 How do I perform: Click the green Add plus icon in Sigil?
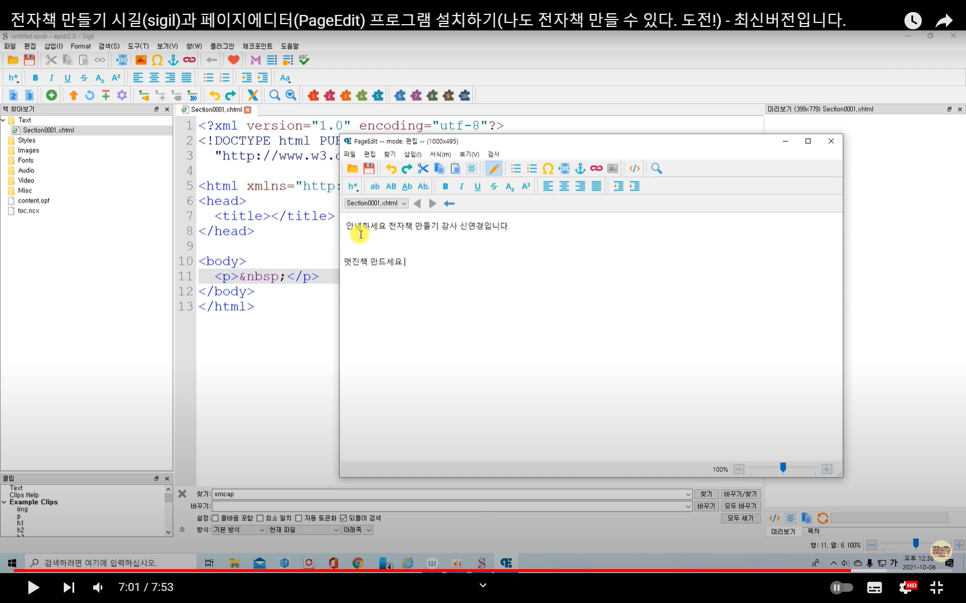pos(52,95)
